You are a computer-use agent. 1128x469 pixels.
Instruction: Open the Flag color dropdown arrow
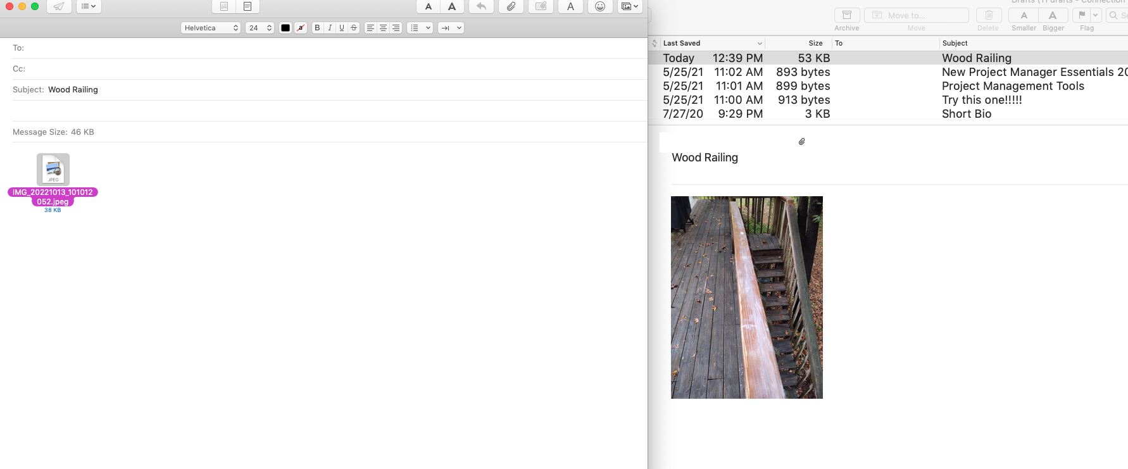[x=1096, y=15]
